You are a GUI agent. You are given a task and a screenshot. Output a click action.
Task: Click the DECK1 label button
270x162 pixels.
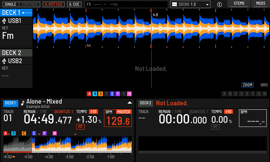[x=10, y=103]
